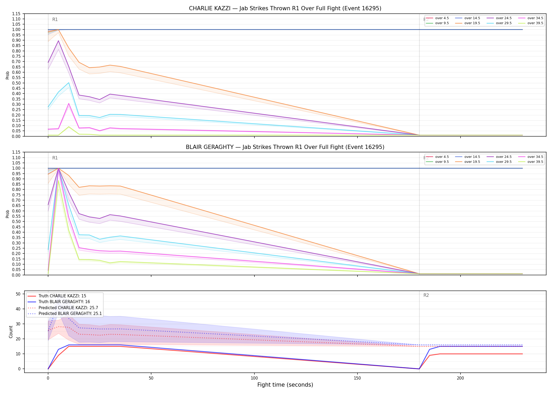
Task: Select 'over 34.5' in Charlie Kazzi chart legend
Action: [x=531, y=18]
